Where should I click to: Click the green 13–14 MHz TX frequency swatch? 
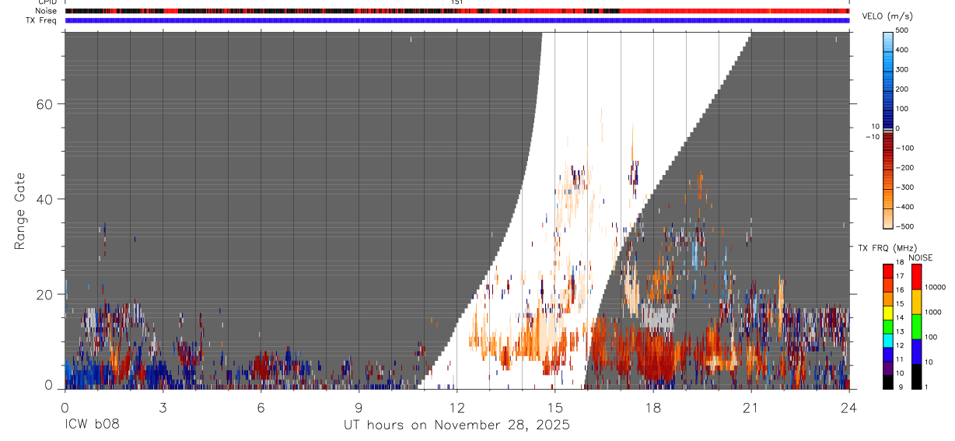click(888, 326)
